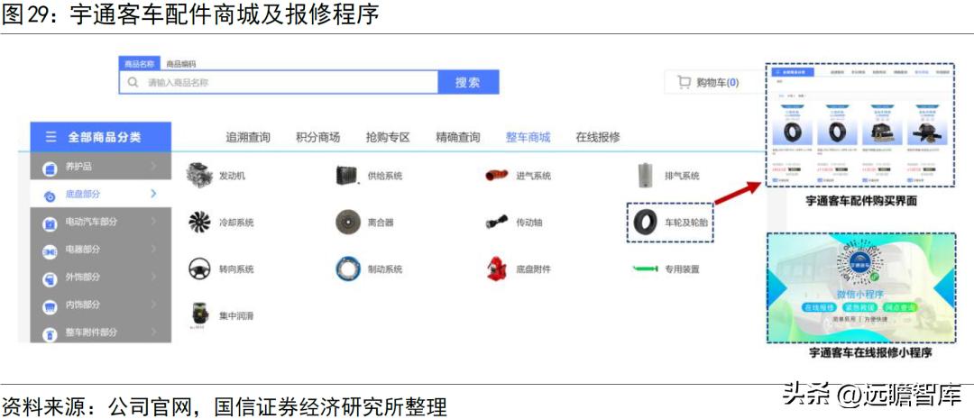
Task: Click the 请输入商品名称 search input field
Action: (279, 82)
